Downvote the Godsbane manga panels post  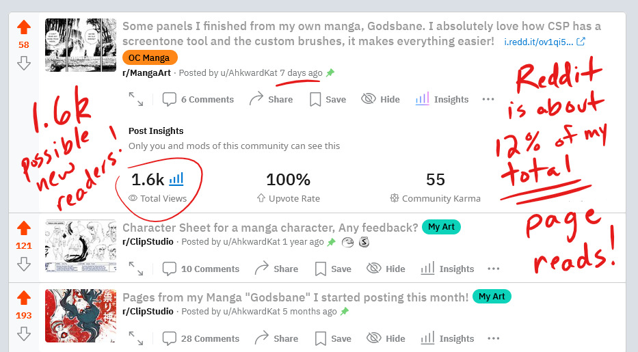click(x=24, y=63)
